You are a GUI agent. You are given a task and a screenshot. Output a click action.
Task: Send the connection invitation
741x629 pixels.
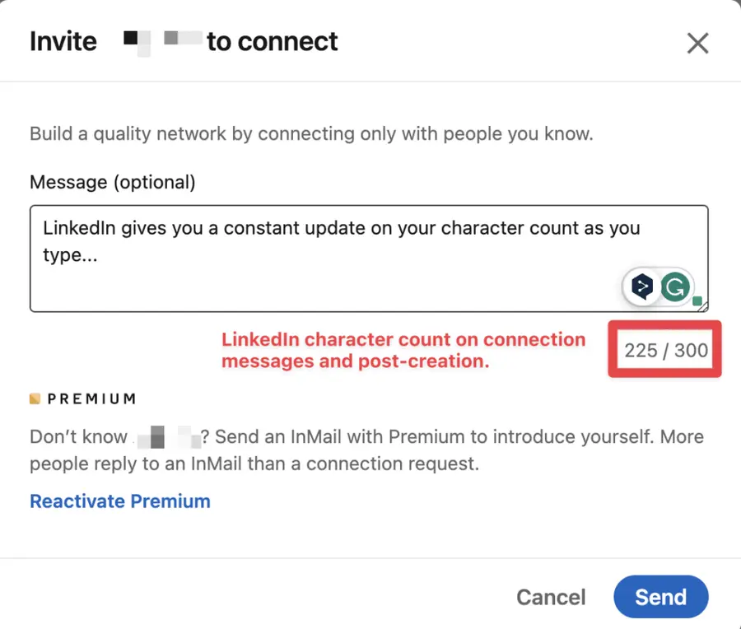660,597
